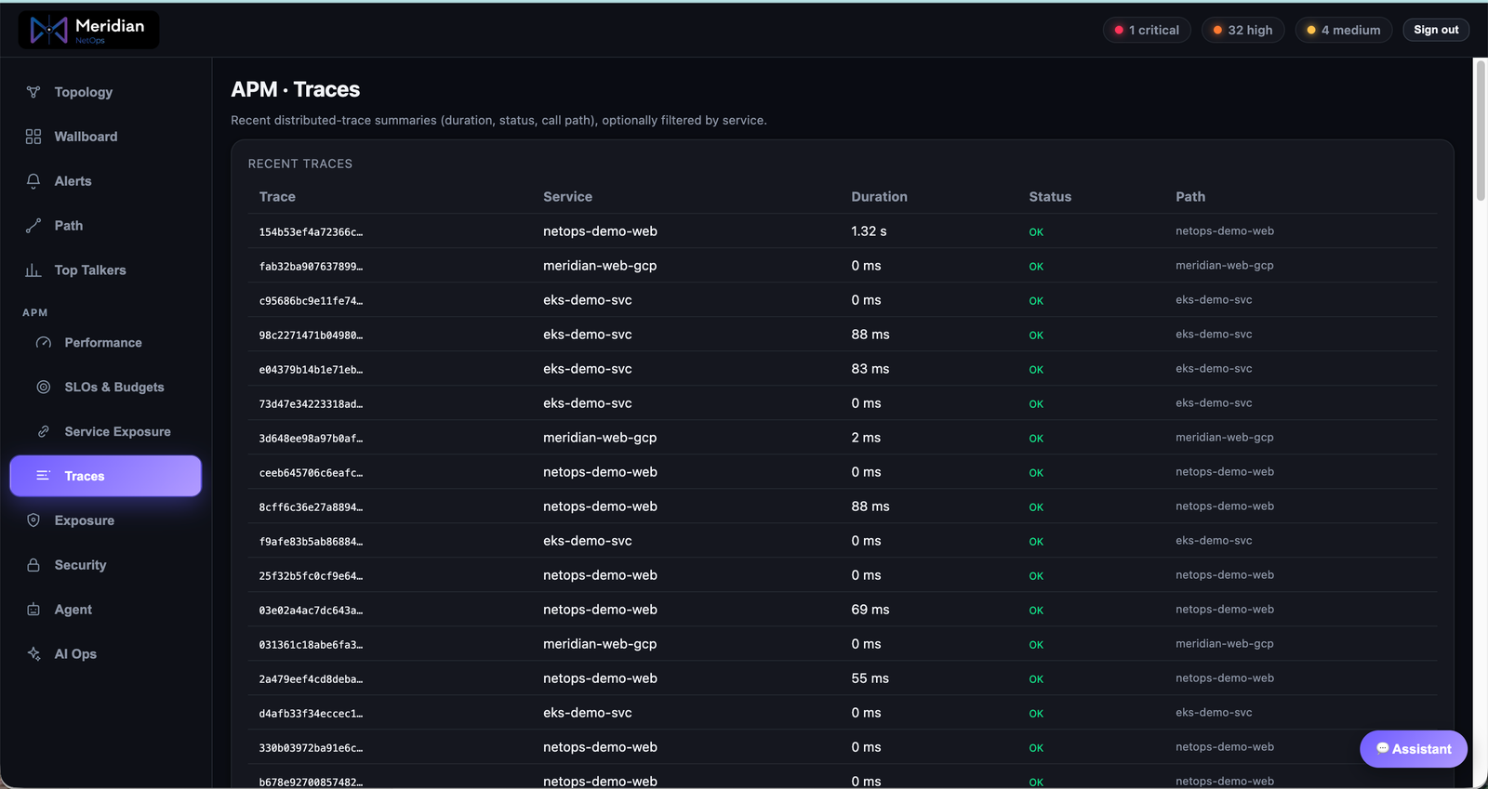The width and height of the screenshot is (1488, 789).
Task: Select trace 2a479eef4cd8deba…
Action: [x=311, y=679]
